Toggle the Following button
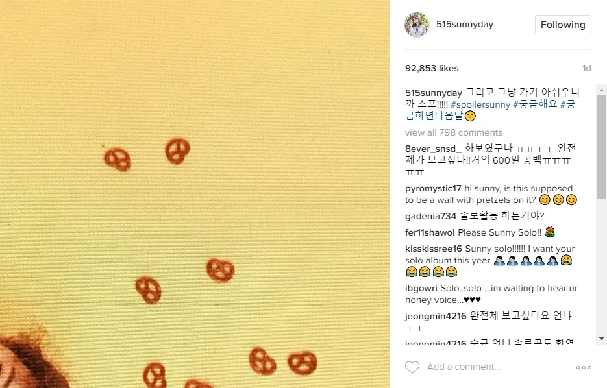The height and width of the screenshot is (388, 607). (563, 25)
